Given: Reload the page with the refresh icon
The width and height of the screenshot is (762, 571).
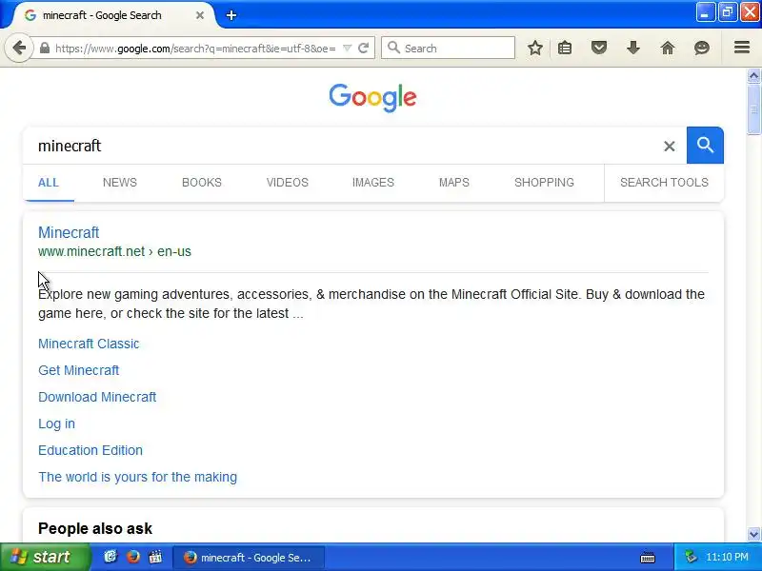Looking at the screenshot, I should (x=363, y=49).
